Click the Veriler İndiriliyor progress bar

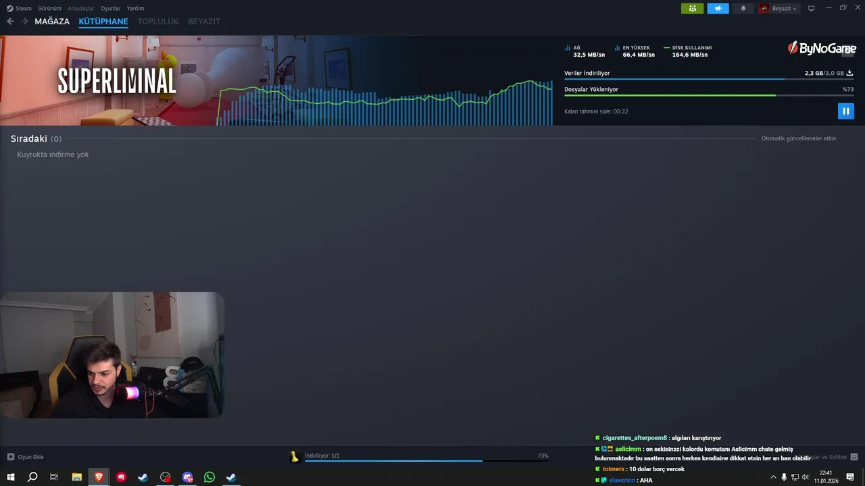(x=709, y=79)
